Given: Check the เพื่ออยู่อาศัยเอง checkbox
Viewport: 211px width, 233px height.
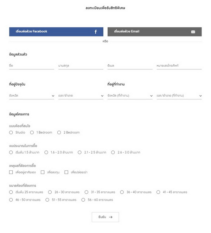Looking at the screenshot, I should point(11,172).
